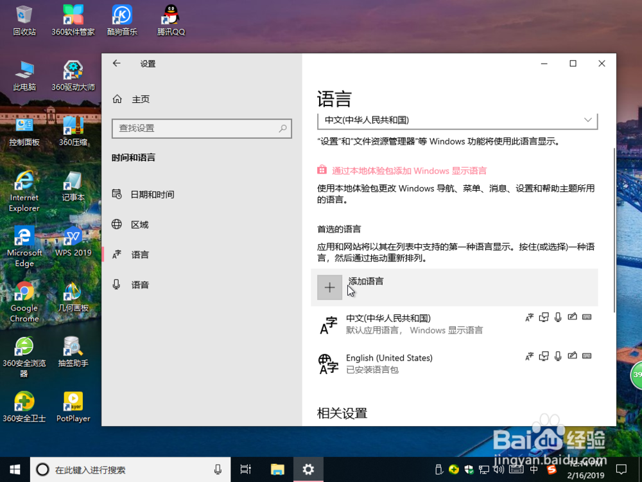
Task: Click the display language icon for Chinese
Action: (x=530, y=317)
